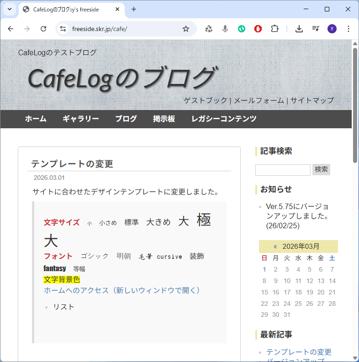Reload the page with the refresh icon
This screenshot has height=362, width=359.
pos(43,29)
